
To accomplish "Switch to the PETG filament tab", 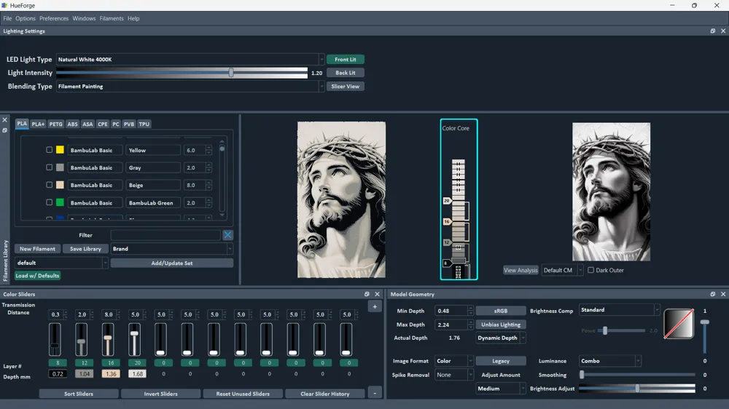I will (56, 124).
